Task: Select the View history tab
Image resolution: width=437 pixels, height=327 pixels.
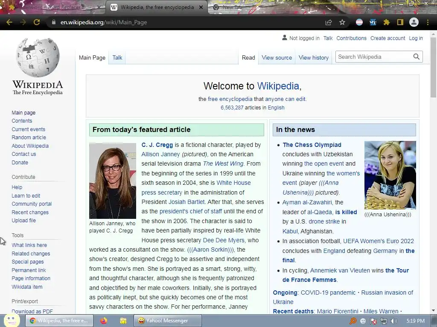Action: coord(314,57)
